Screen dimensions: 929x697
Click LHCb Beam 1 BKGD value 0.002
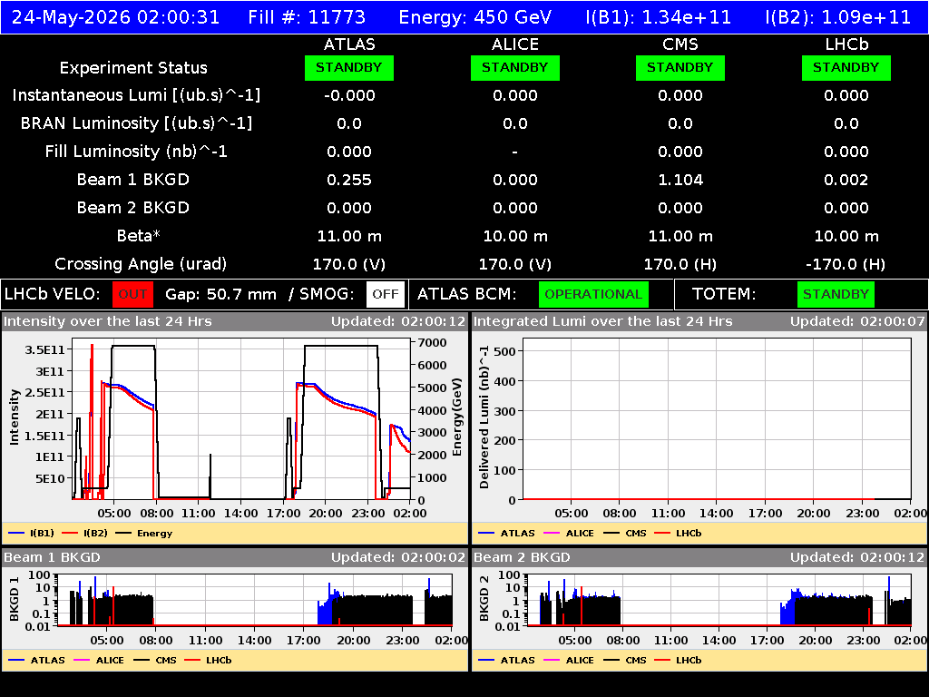click(846, 180)
